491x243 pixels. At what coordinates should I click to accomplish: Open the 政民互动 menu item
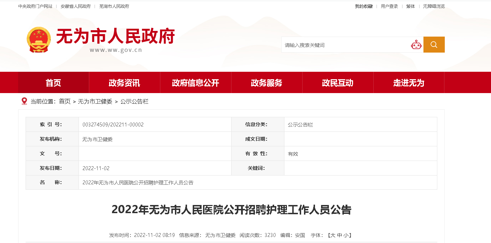[338, 83]
